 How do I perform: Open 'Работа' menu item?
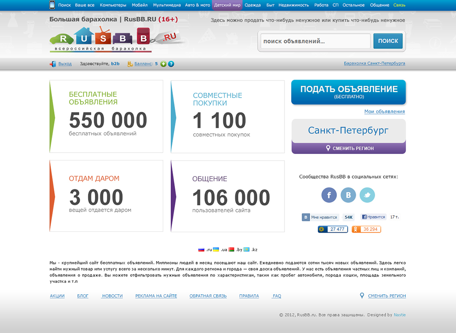pos(321,5)
